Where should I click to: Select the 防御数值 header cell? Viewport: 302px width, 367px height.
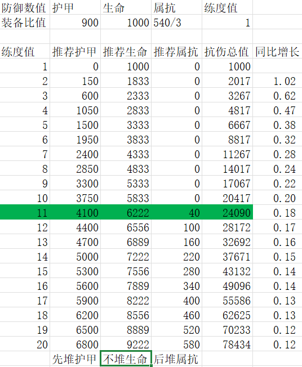tap(25, 7)
